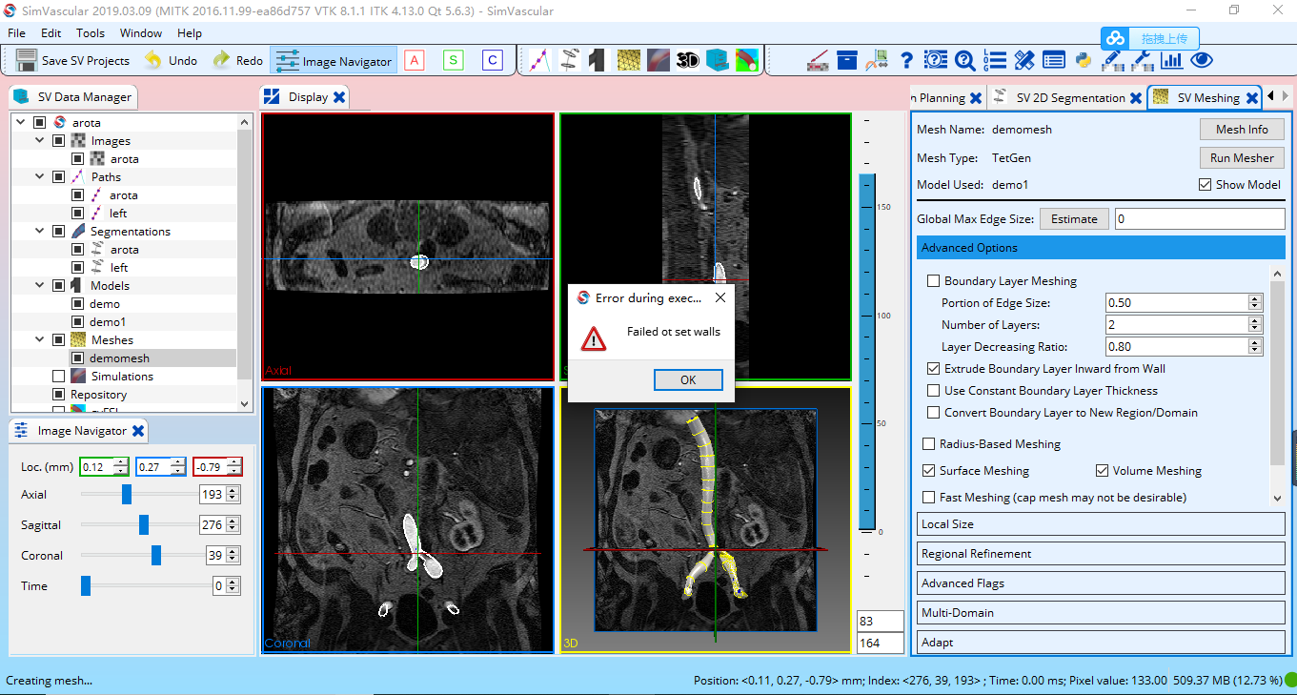Click the Mesh Info button
The image size is (1297, 695).
[1242, 129]
